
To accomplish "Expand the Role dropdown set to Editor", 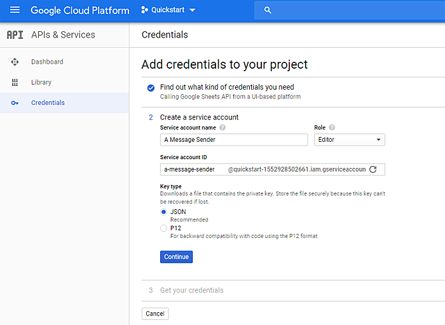I will (x=349, y=140).
